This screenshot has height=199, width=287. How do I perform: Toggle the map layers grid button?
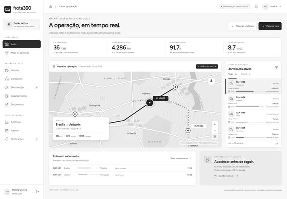[215, 137]
